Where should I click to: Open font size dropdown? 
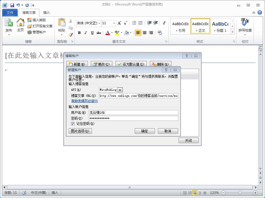click(114, 23)
